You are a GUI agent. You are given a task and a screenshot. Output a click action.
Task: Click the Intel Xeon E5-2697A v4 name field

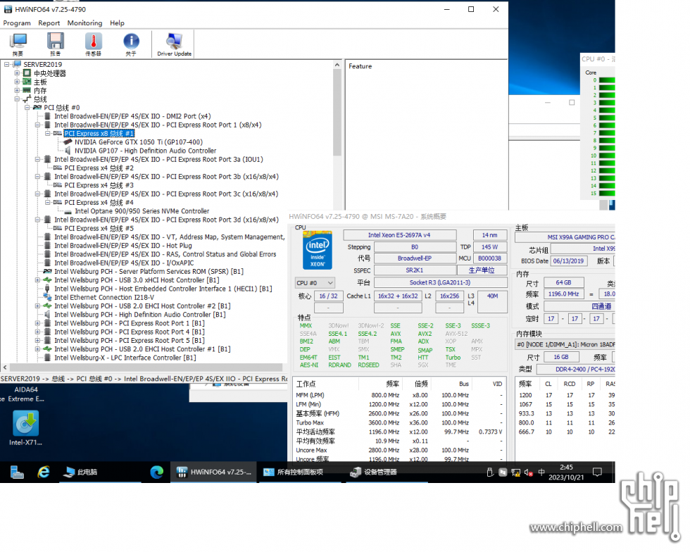pos(400,235)
